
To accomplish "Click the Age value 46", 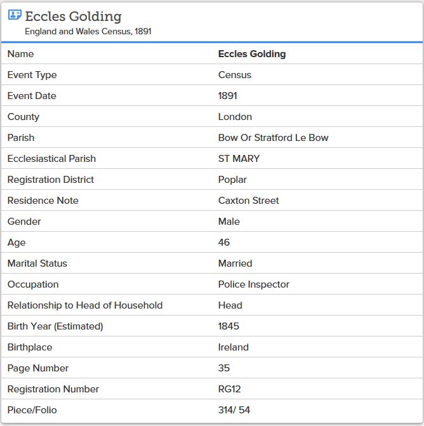I will (x=224, y=243).
